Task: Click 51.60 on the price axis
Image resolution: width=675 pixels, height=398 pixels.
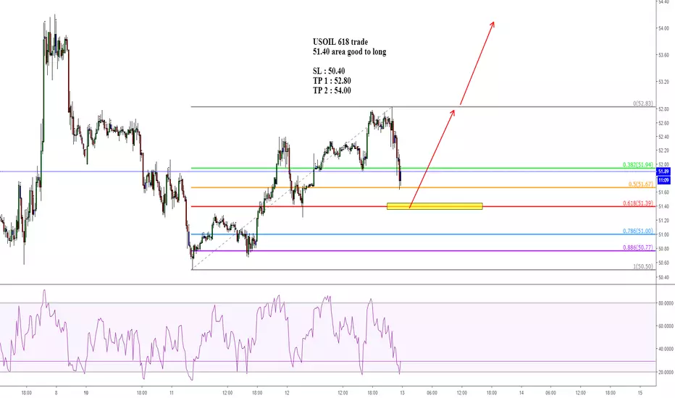Action: tap(663, 192)
